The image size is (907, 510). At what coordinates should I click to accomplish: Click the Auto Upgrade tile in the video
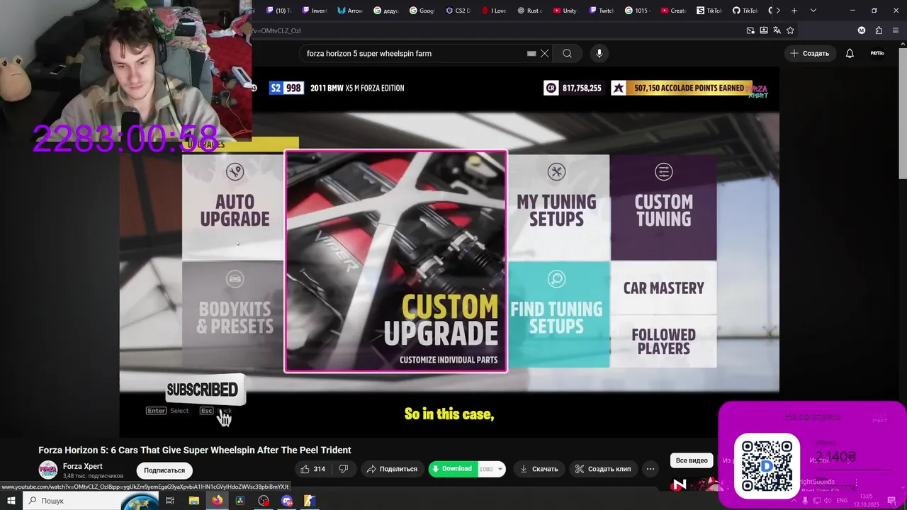pos(234,207)
